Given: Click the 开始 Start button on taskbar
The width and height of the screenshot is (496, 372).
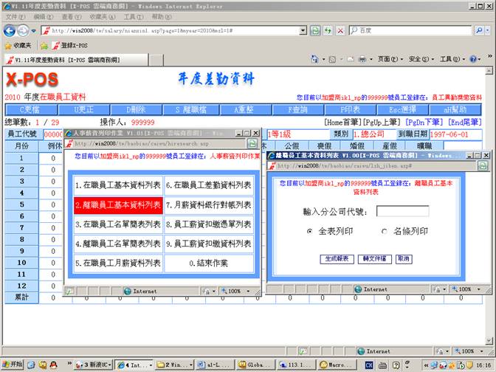Looking at the screenshot, I should click(x=13, y=364).
